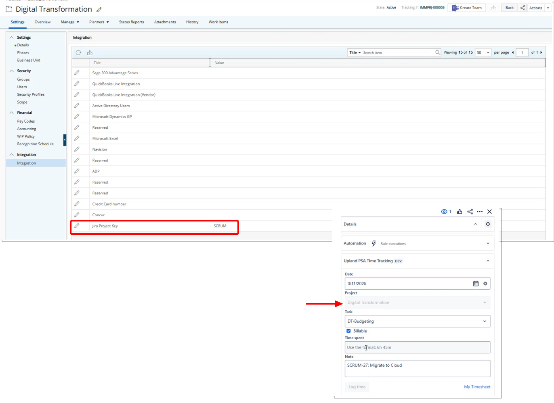
Task: Click the Create Team button
Action: coord(466,8)
